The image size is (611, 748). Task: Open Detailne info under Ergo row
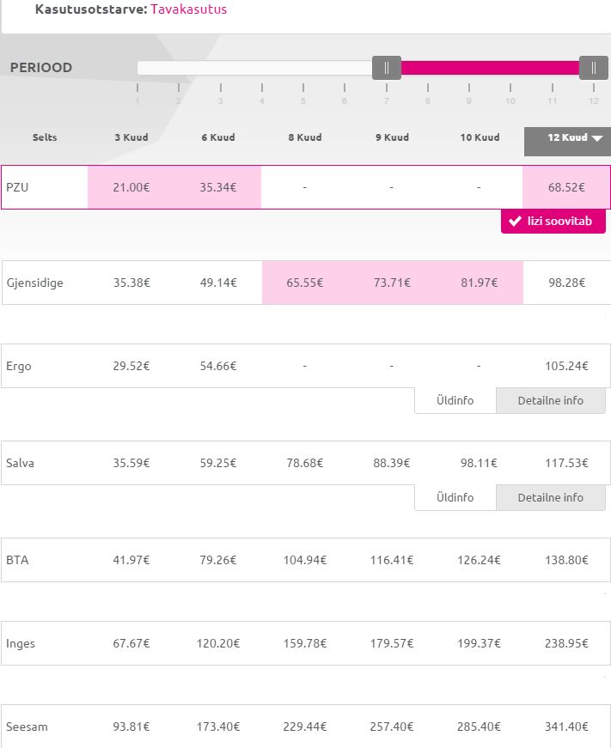click(551, 401)
